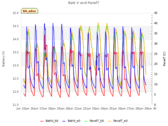Click the Jun 24 date label
The image size is (168, 126).
click(x=100, y=108)
